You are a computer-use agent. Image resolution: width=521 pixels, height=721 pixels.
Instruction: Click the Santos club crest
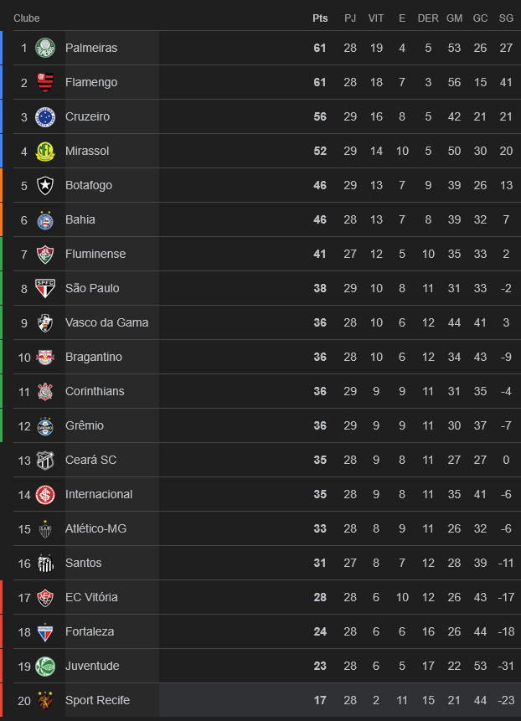tap(45, 563)
